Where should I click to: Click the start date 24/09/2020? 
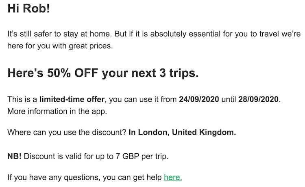pos(199,99)
